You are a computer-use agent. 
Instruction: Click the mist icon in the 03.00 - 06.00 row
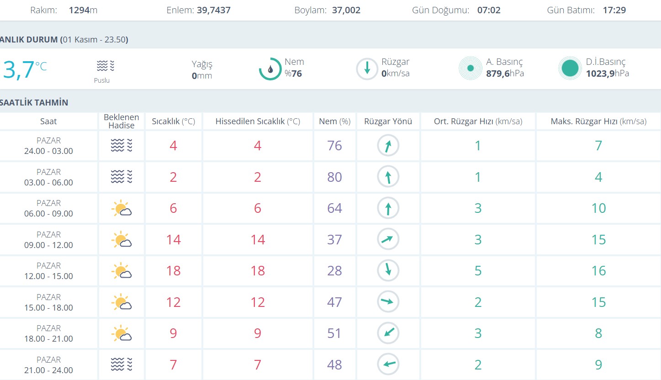[122, 177]
